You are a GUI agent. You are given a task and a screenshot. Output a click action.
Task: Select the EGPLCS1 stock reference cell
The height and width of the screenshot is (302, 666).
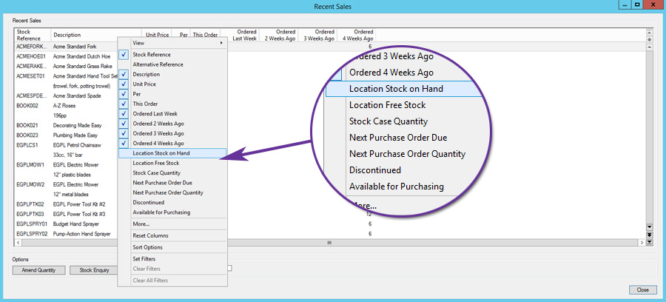[x=27, y=145]
